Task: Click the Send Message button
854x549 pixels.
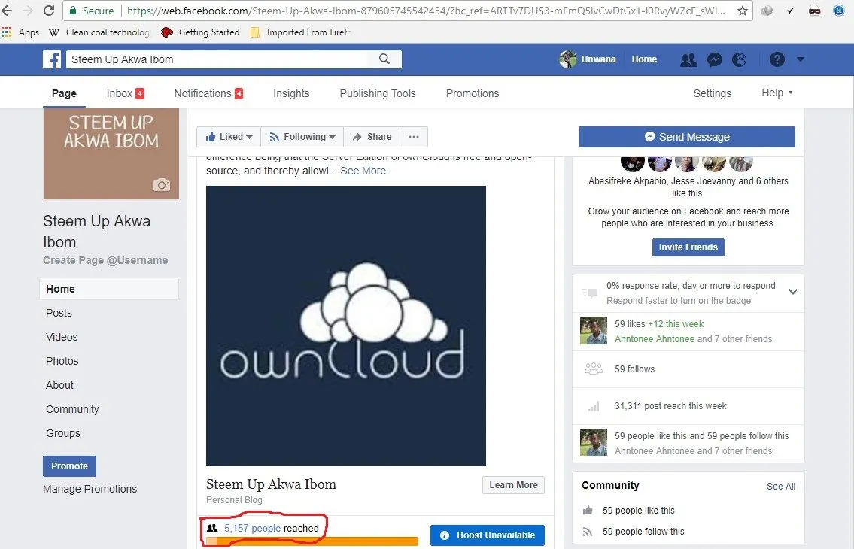Action: click(x=687, y=137)
